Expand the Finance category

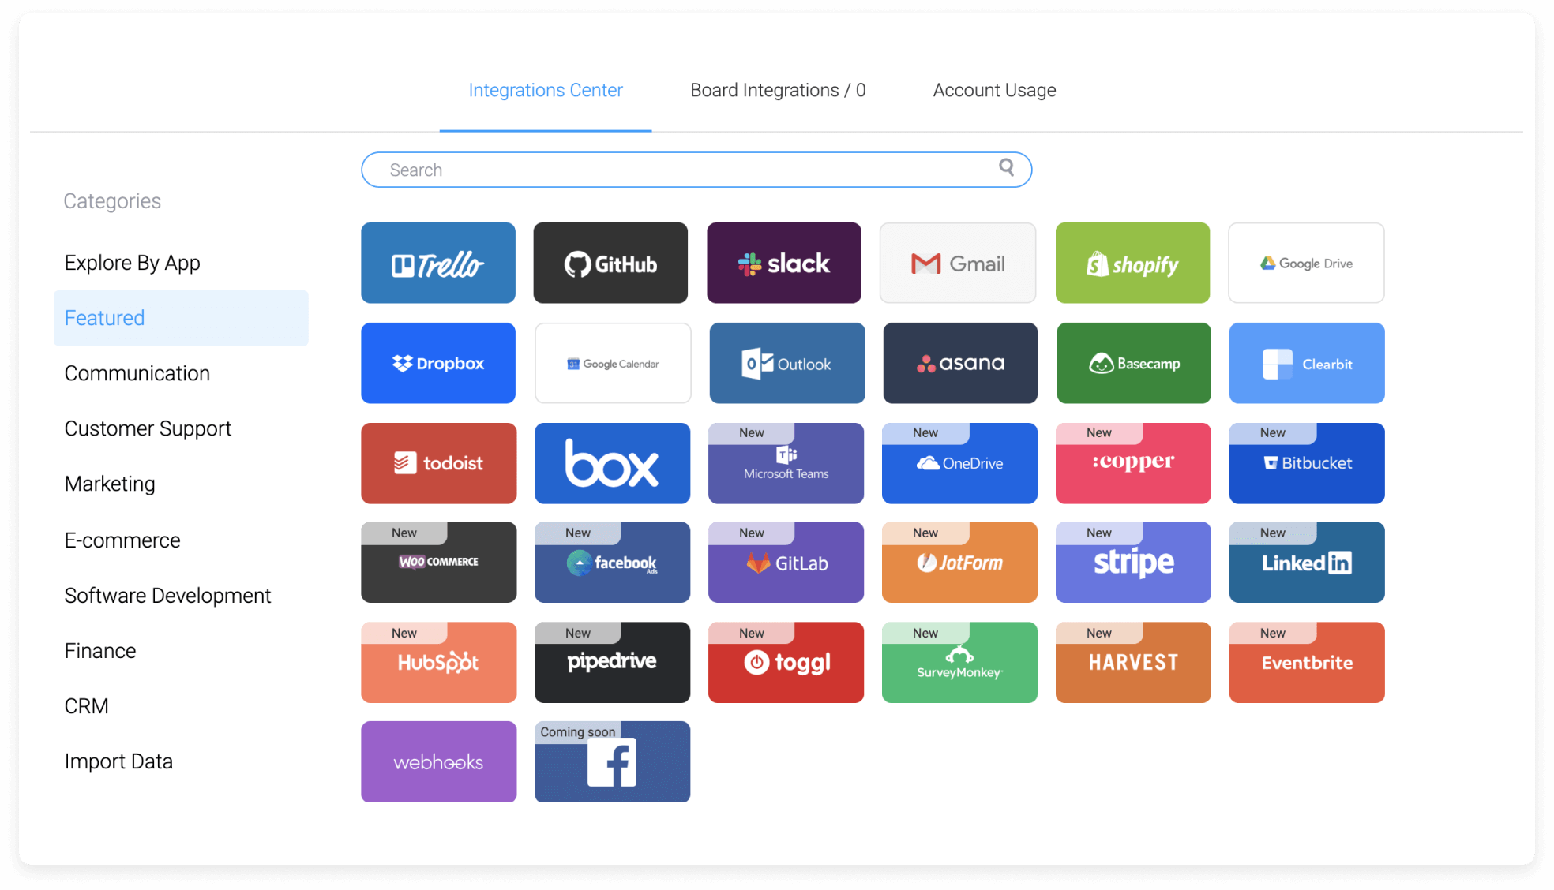98,650
